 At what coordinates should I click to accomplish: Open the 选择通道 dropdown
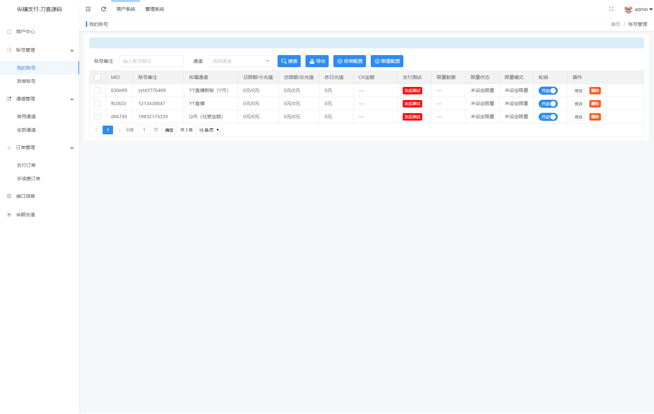point(241,61)
